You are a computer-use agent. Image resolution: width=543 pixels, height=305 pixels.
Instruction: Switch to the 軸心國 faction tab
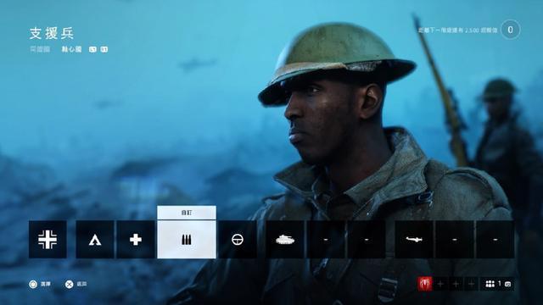click(71, 49)
